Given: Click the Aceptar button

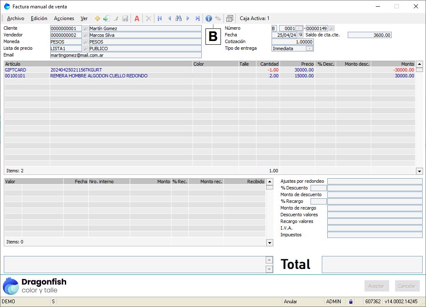Looking at the screenshot, I should tap(377, 286).
